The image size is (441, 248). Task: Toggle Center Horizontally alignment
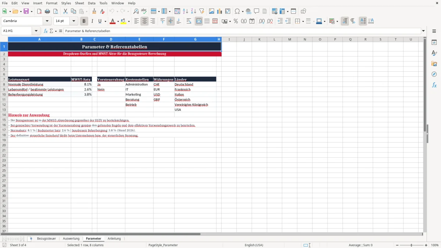pos(144,21)
